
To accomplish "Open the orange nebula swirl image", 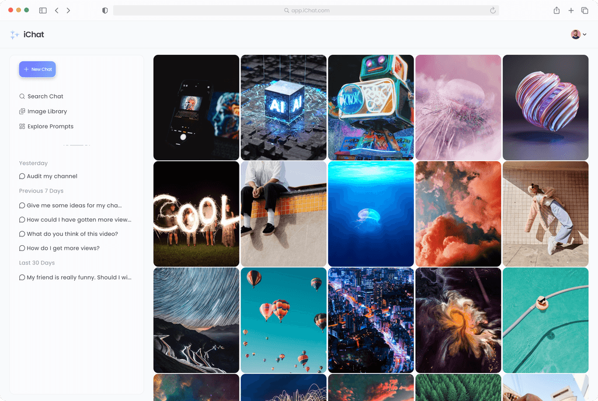I will (x=458, y=320).
